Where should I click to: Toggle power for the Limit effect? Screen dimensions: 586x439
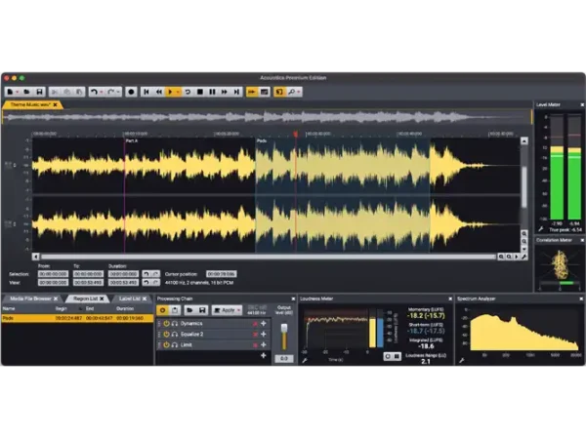coord(166,345)
